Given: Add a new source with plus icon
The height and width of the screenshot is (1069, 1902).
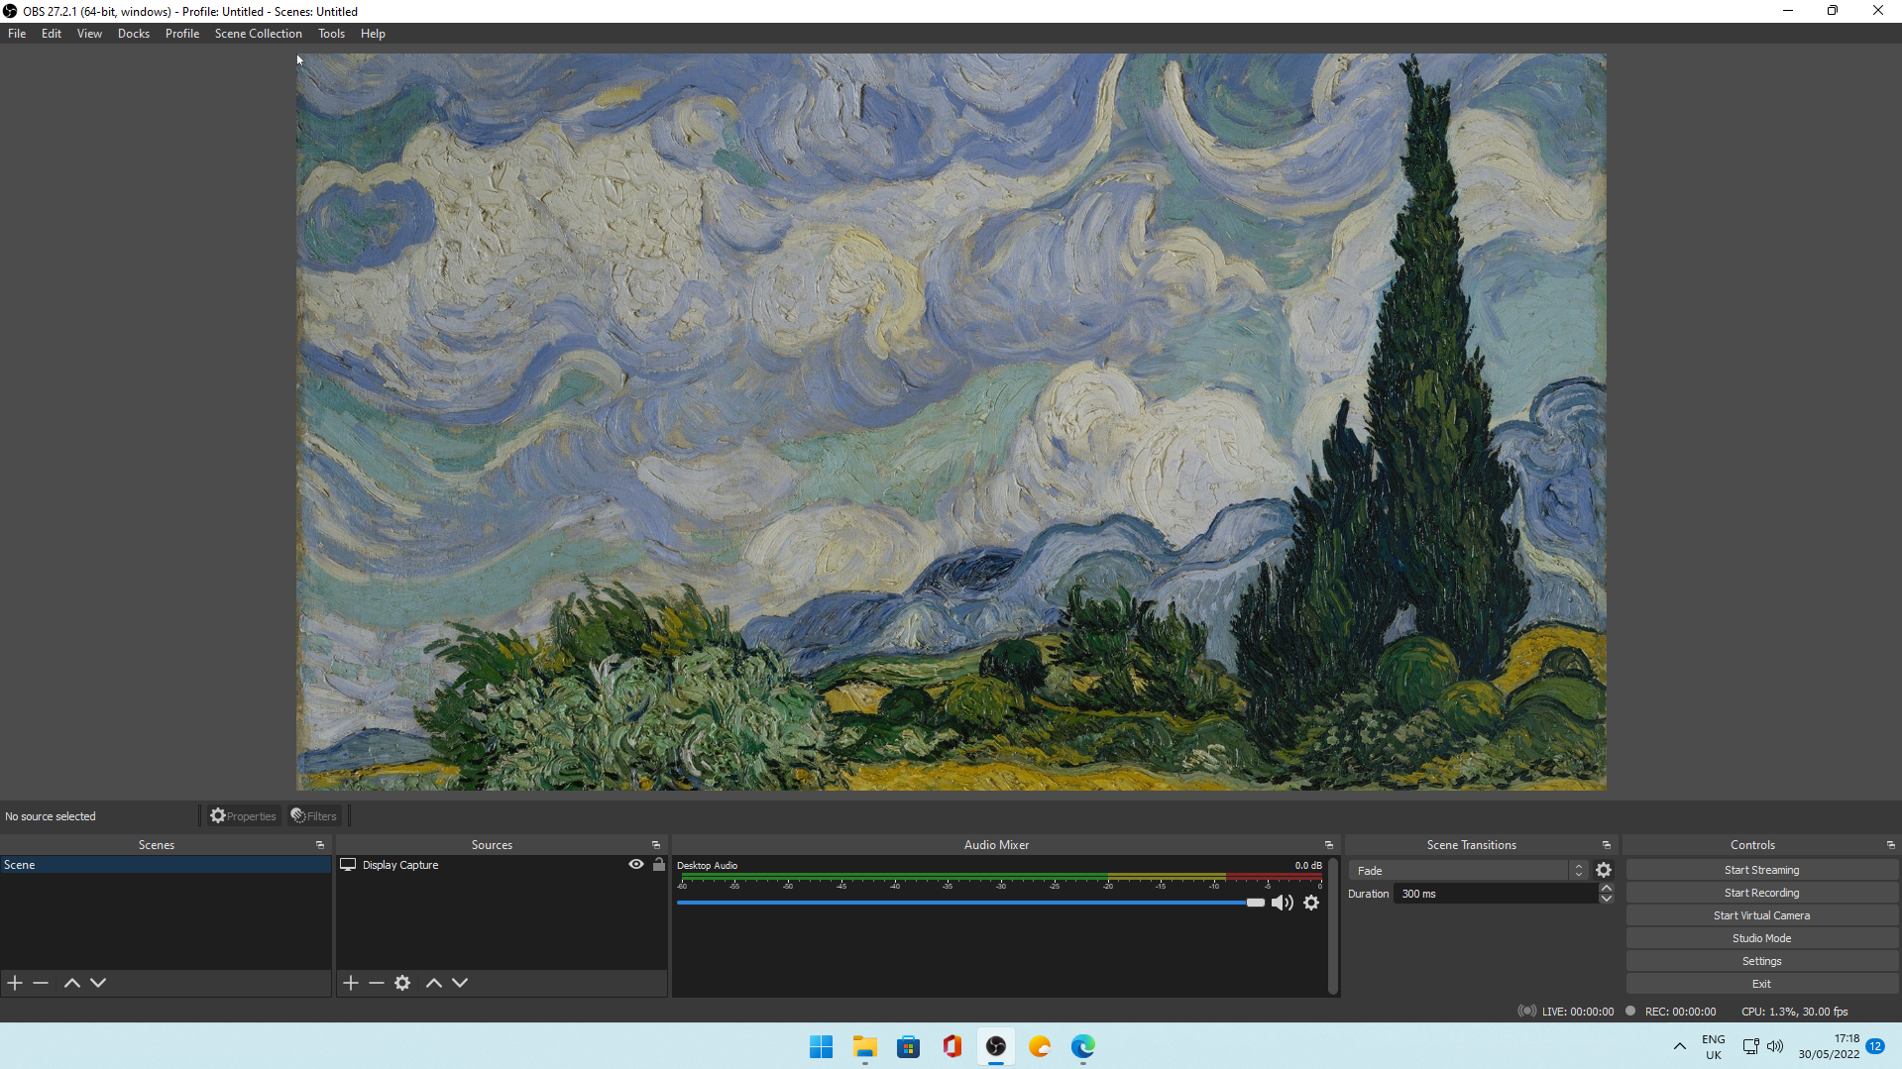Looking at the screenshot, I should (x=351, y=983).
